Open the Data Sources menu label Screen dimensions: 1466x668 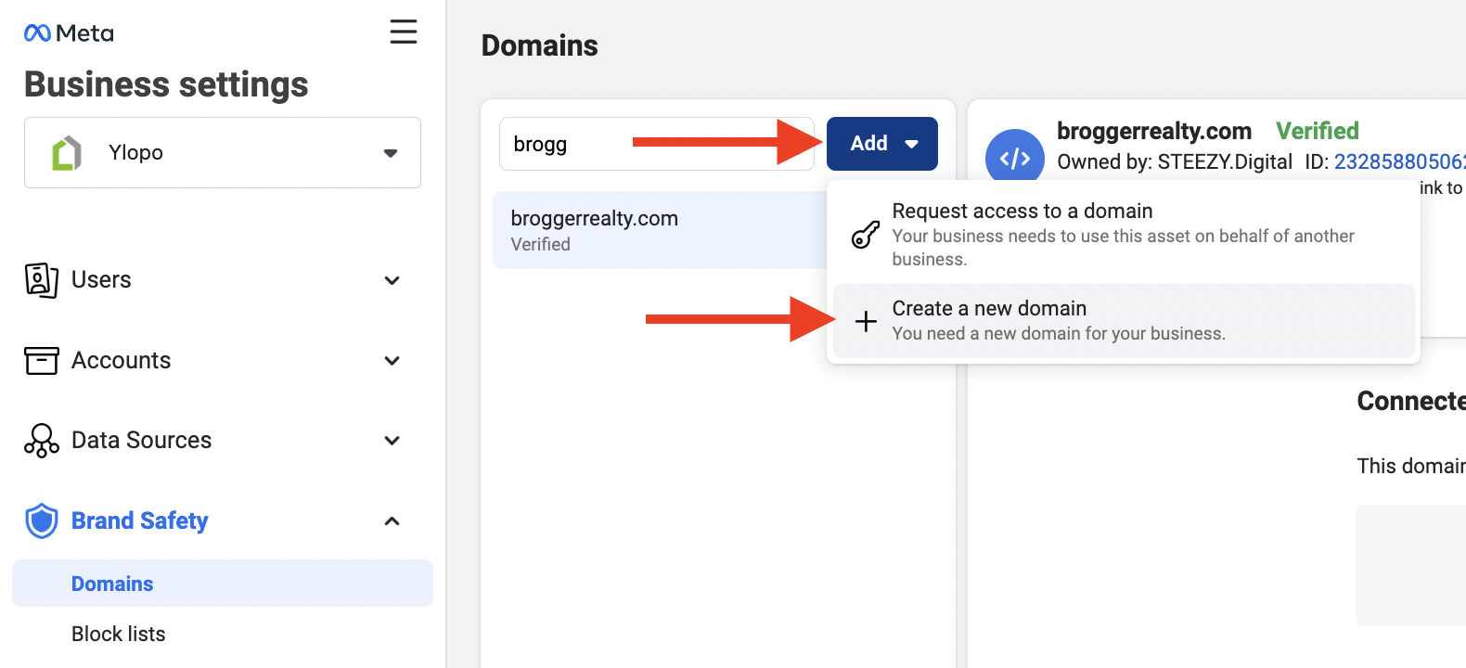pyautogui.click(x=142, y=441)
